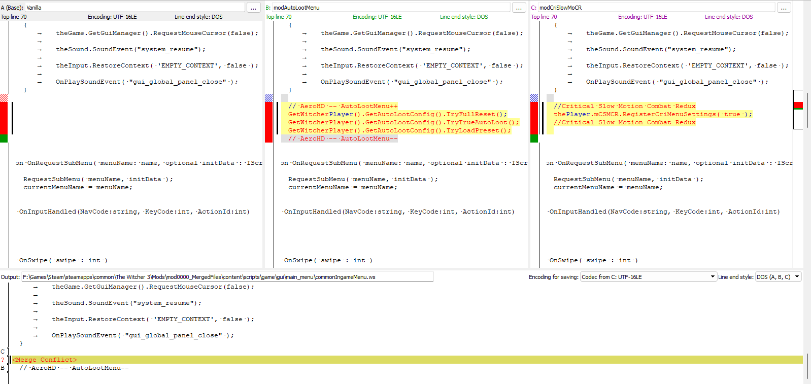Select the 'currentMenuName = menuName;' line in pane C

[x=608, y=187]
